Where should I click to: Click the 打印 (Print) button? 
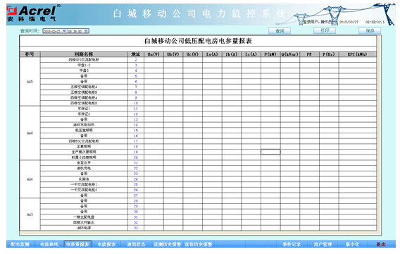325,30
